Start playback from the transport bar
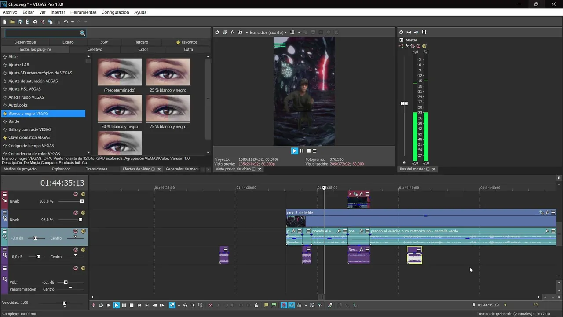Screen dimensions: 563x317 coord(116,305)
